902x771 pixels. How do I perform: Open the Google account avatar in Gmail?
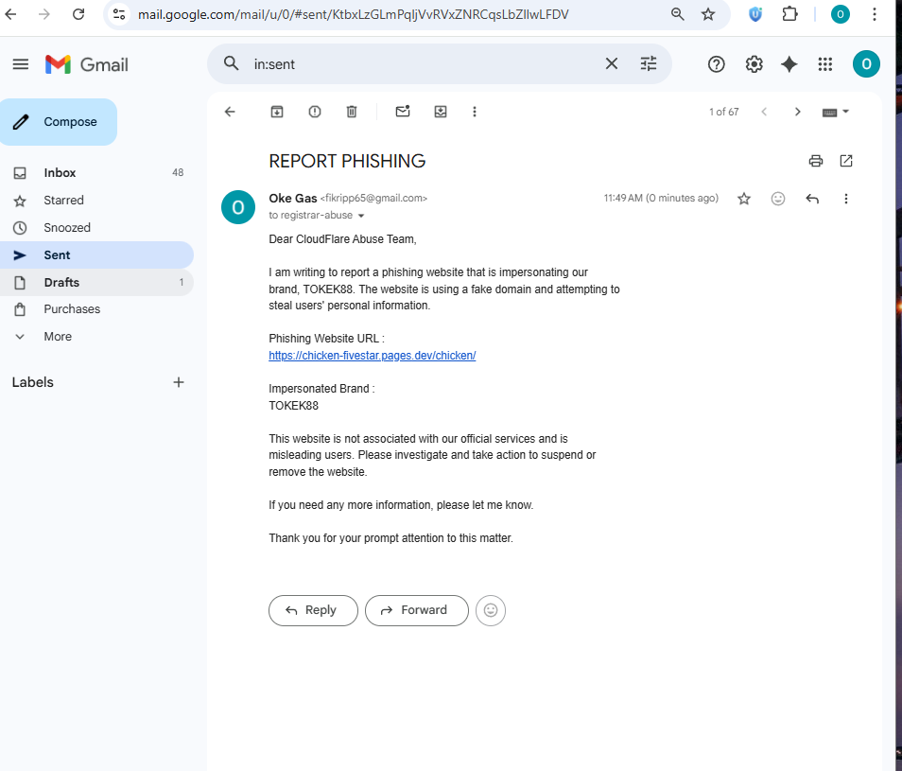point(866,64)
